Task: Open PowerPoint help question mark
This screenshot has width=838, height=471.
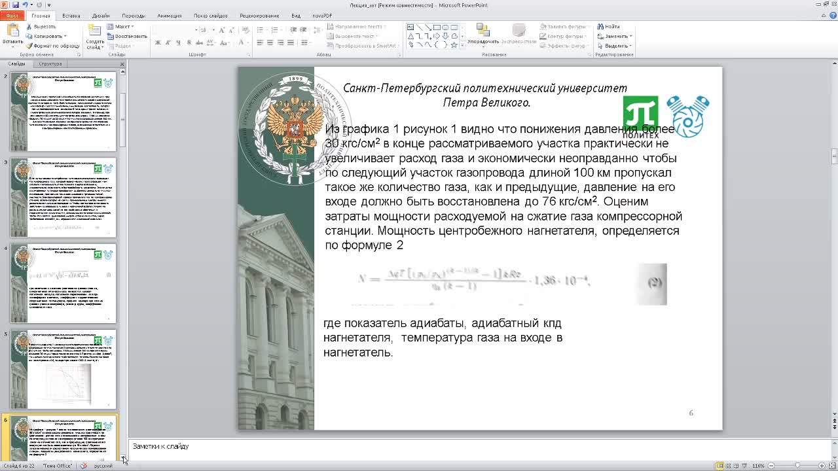Action: [x=831, y=15]
